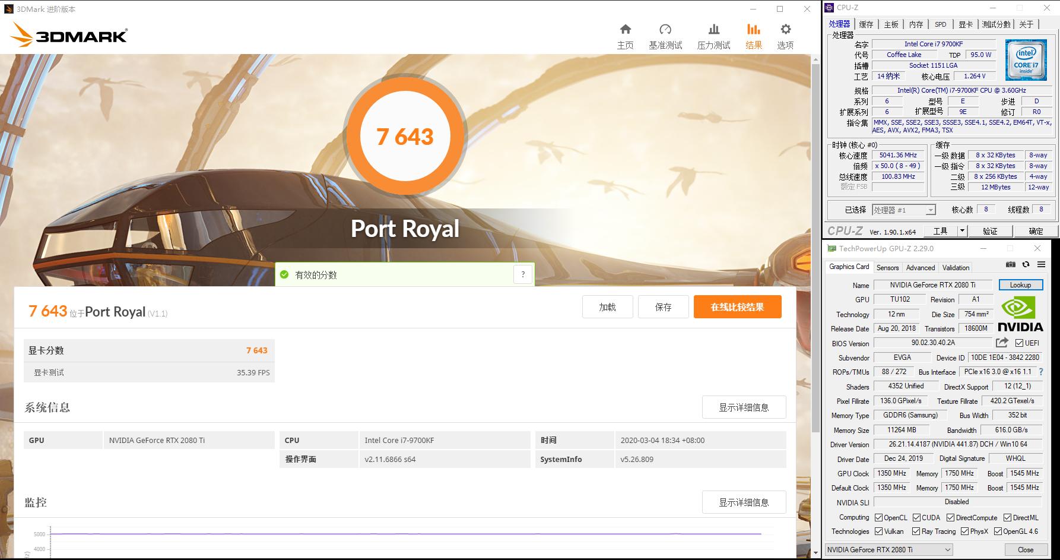Click the Lookup button in GPU-Z
This screenshot has width=1060, height=560.
pyautogui.click(x=1020, y=285)
